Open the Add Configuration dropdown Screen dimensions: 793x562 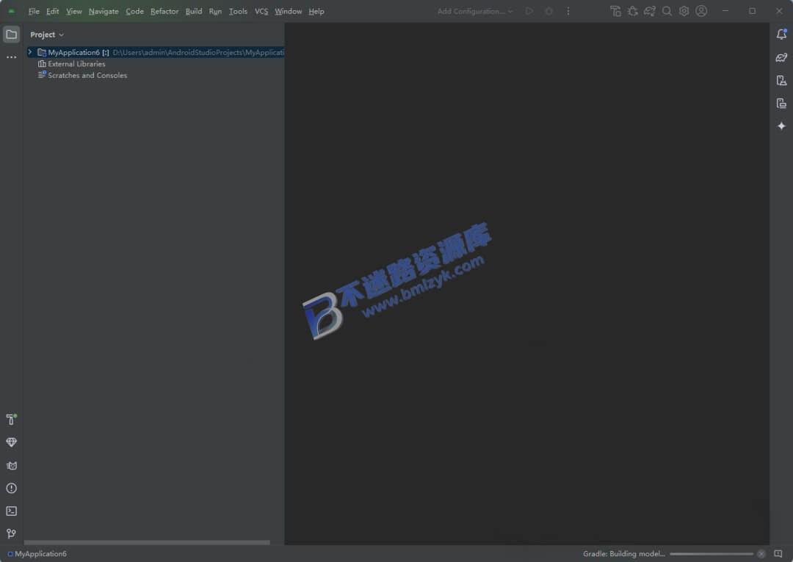tap(475, 11)
